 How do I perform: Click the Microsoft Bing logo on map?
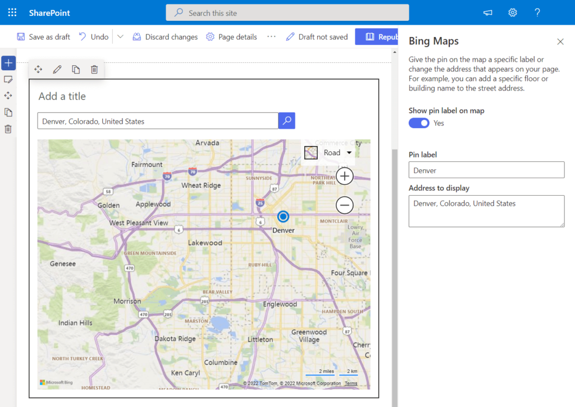pos(56,382)
